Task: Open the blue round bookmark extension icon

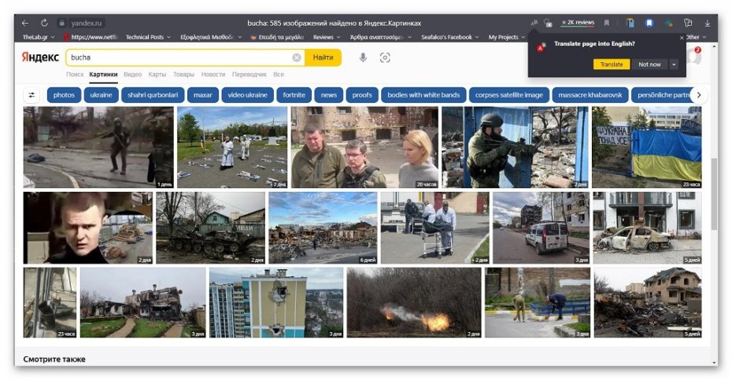Action: pos(649,23)
